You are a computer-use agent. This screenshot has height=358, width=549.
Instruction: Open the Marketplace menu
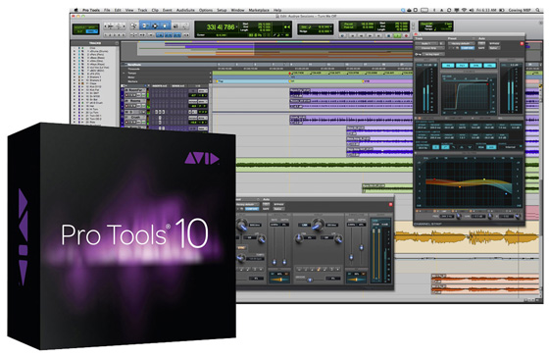click(259, 10)
